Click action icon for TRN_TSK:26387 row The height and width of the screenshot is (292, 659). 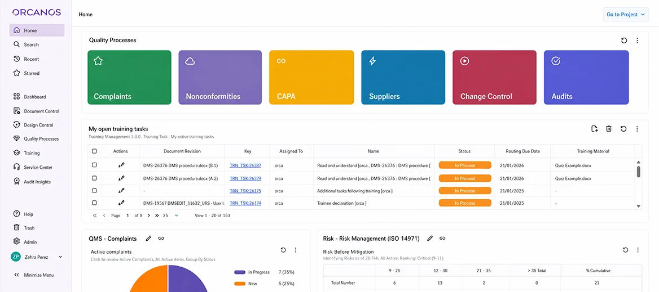point(121,165)
